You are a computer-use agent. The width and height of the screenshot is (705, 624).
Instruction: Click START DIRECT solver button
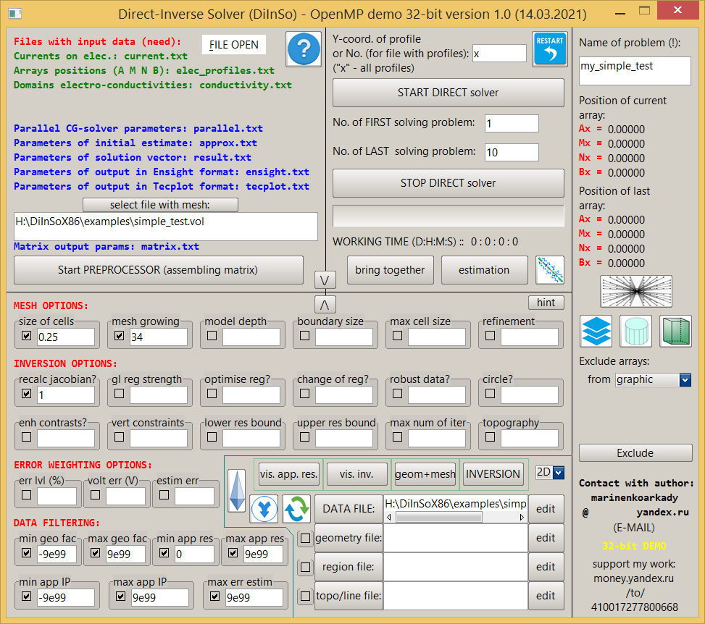pos(449,93)
